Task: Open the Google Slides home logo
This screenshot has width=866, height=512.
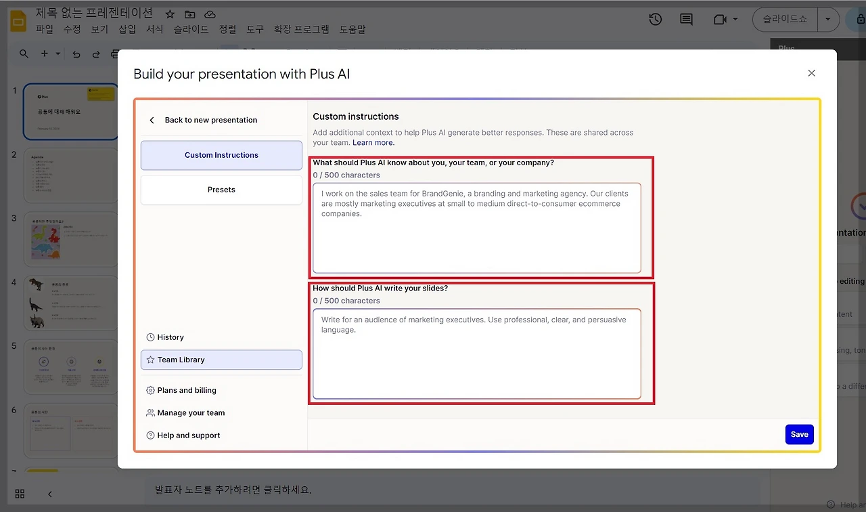Action: [x=18, y=21]
